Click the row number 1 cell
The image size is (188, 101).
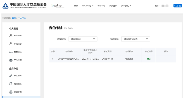pos(53,59)
